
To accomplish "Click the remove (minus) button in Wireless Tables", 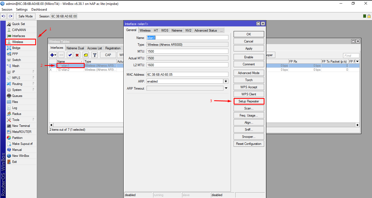I will pyautogui.click(x=61, y=55).
